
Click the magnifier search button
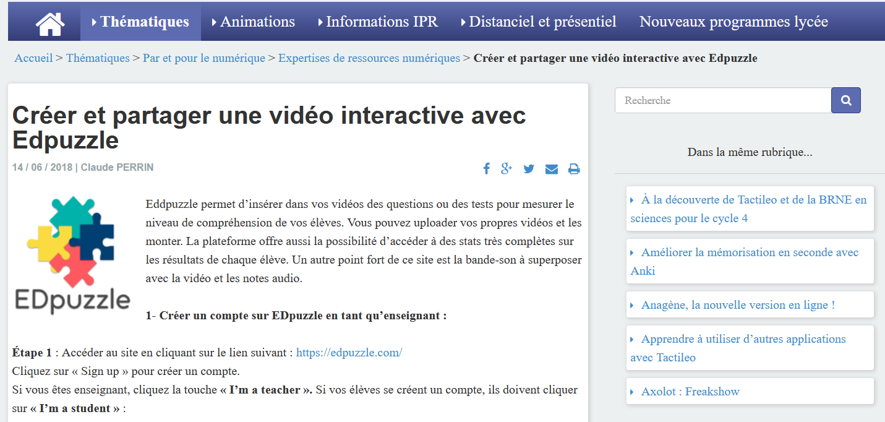pos(846,100)
